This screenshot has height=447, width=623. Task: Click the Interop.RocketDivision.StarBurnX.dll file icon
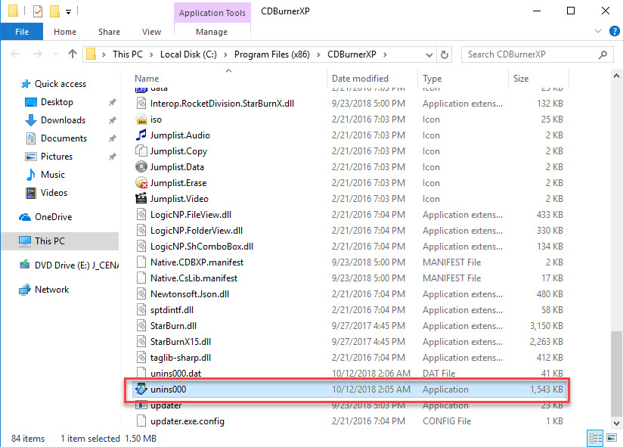[x=141, y=104]
